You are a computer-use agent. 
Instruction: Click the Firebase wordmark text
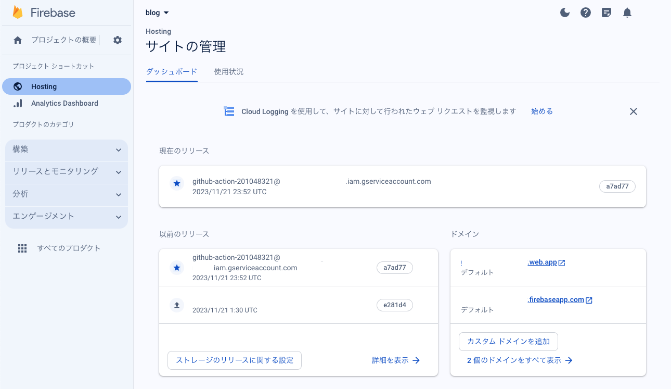coord(53,12)
